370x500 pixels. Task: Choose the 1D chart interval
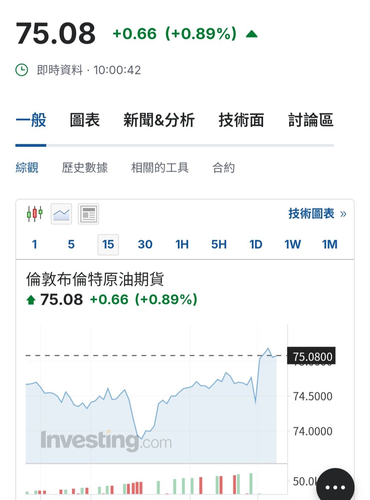[256, 245]
